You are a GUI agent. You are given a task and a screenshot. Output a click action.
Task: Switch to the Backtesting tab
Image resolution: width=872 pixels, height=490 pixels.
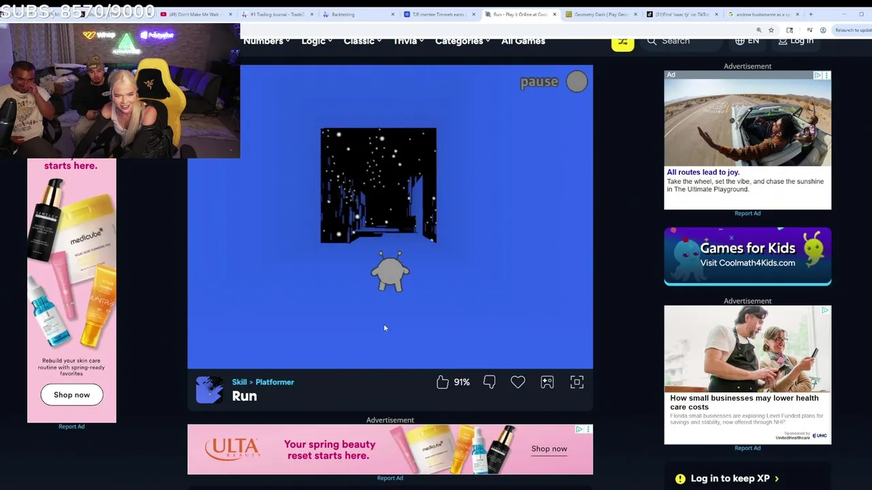(358, 14)
